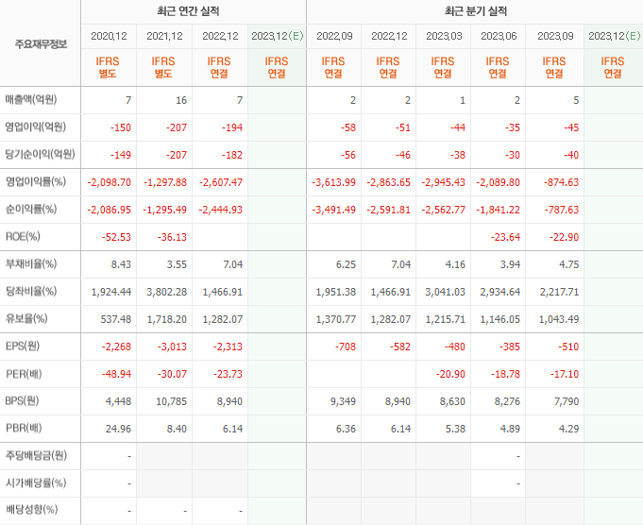Click reserve ratio value 1,718.20
Image resolution: width=643 pixels, height=525 pixels.
coord(167,319)
